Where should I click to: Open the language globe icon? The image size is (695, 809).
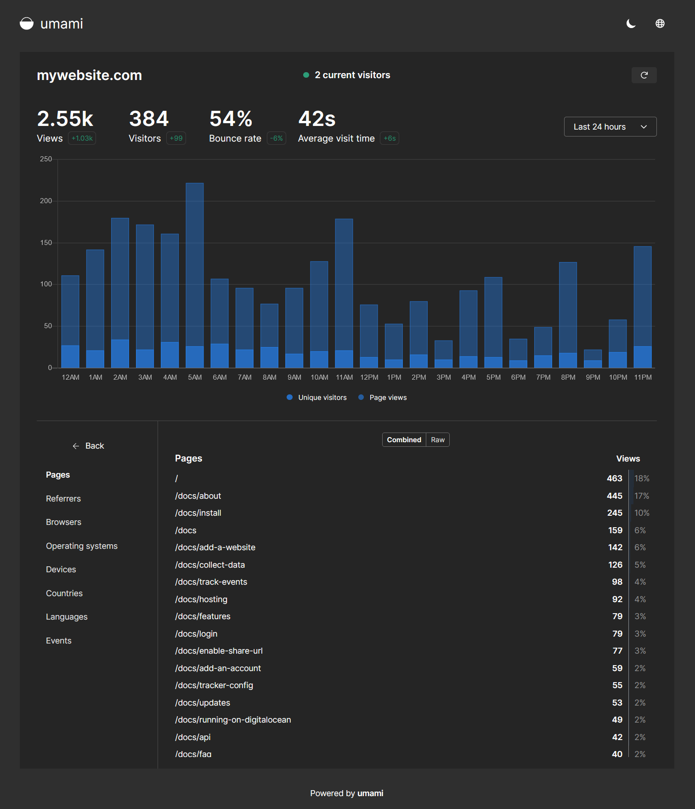pos(660,23)
